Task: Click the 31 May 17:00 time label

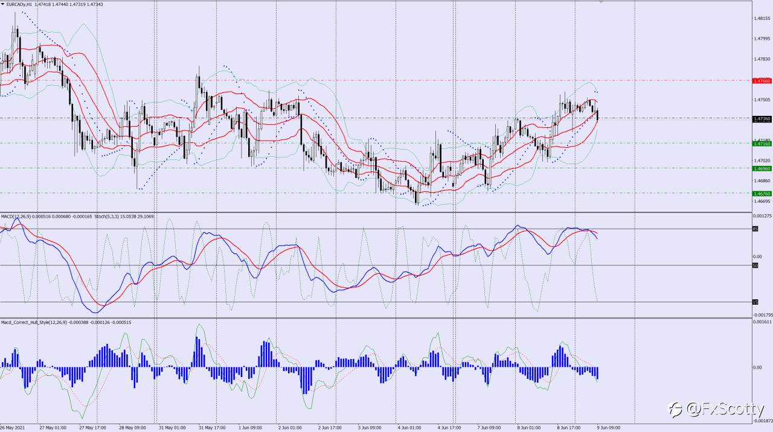Action: click(x=212, y=428)
